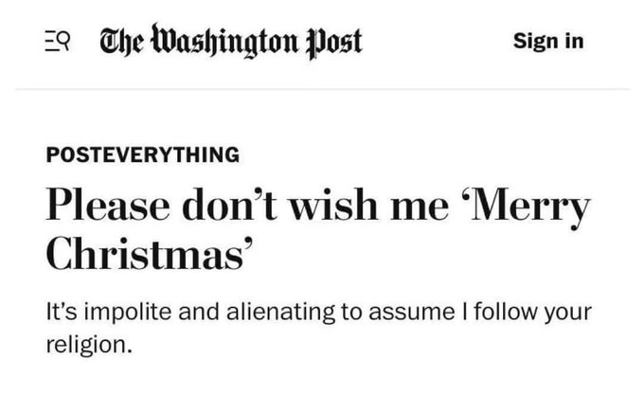Click the word 'assume' in the subheading

point(412,313)
